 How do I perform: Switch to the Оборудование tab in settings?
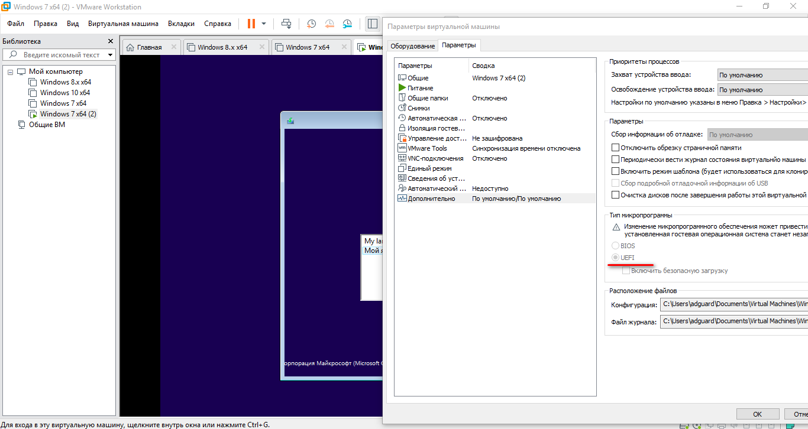coord(413,46)
